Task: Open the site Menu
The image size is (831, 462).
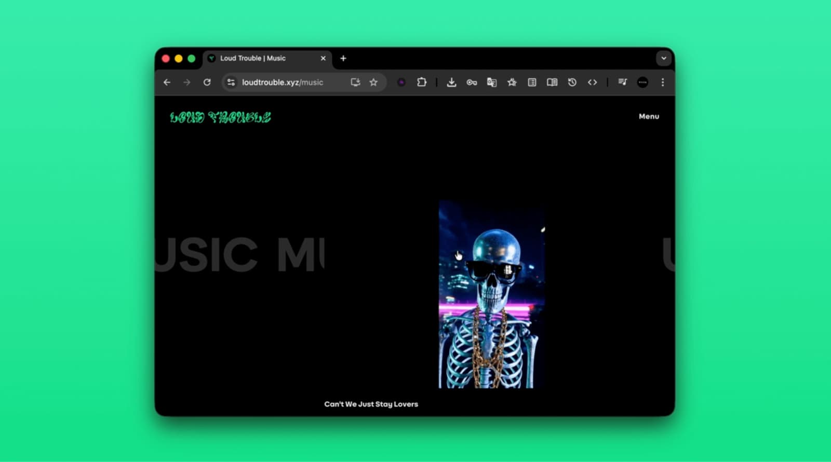Action: point(649,116)
